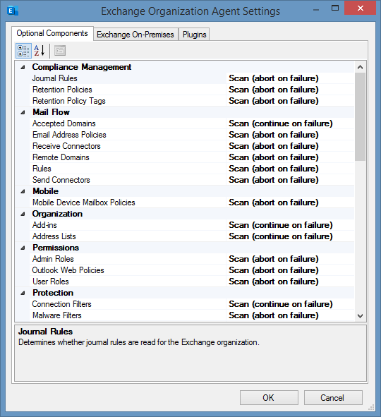Close the Agent Settings window
Image resolution: width=381 pixels, height=417 pixels.
click(361, 8)
